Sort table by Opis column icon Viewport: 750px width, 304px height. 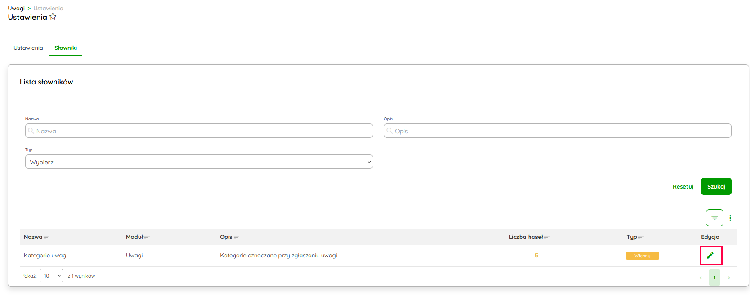pos(237,238)
